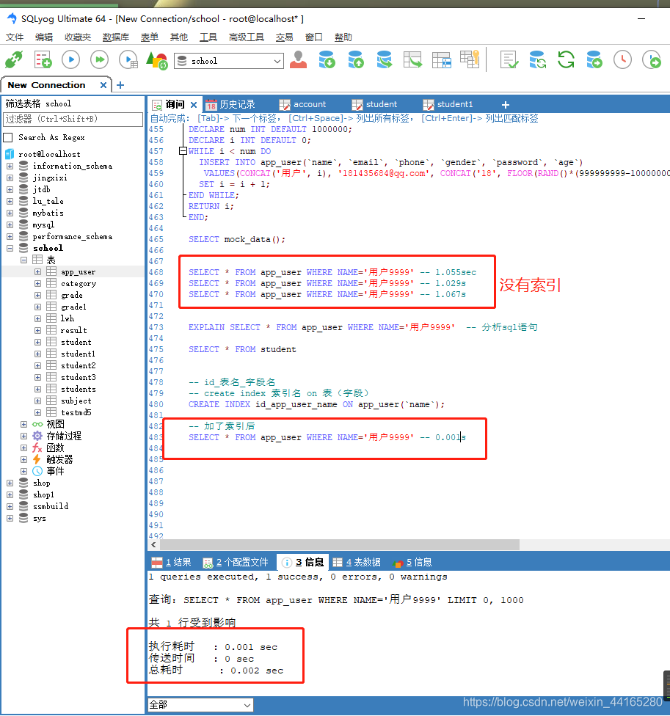The height and width of the screenshot is (716, 670).
Task: Open the user manager icon
Action: pyautogui.click(x=298, y=60)
